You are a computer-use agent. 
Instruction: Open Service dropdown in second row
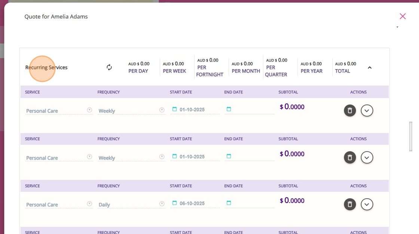[89, 157]
